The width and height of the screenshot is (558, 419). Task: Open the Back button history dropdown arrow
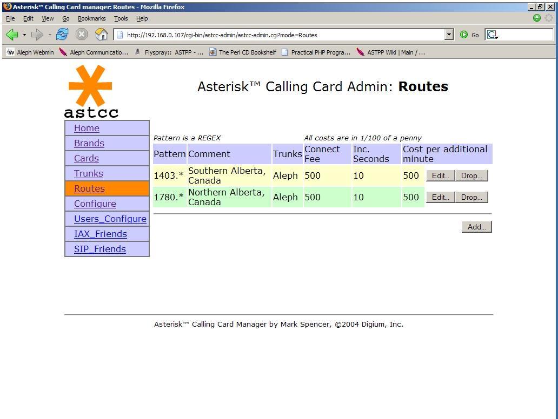(x=24, y=35)
